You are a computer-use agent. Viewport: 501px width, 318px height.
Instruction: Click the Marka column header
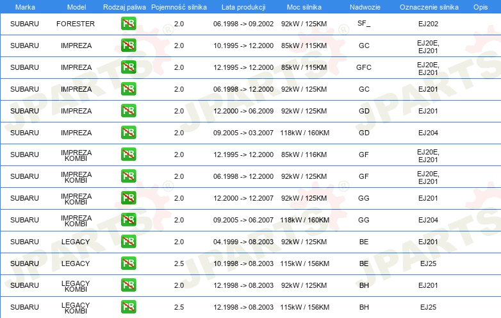(x=25, y=7)
